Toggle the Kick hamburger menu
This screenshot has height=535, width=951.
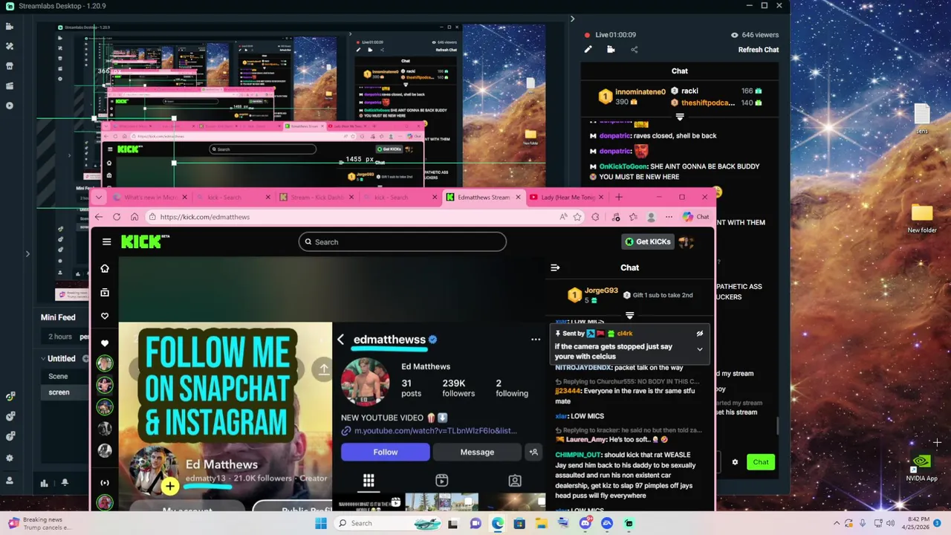pos(106,241)
